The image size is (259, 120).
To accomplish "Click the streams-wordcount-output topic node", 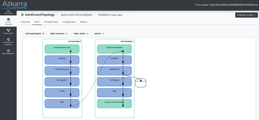I will (x=114, y=104).
